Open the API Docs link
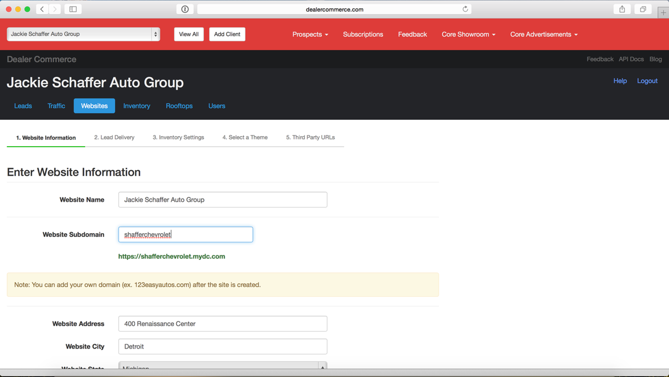The height and width of the screenshot is (377, 669). click(631, 59)
